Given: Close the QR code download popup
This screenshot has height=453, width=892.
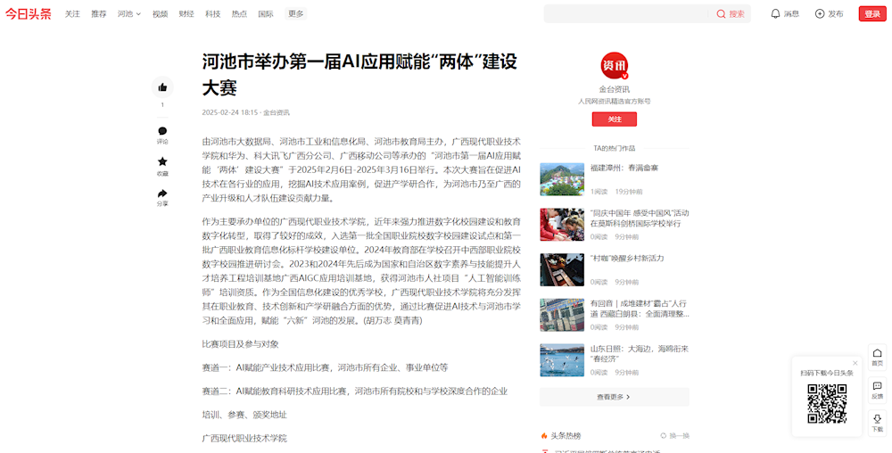Looking at the screenshot, I should pos(855,362).
